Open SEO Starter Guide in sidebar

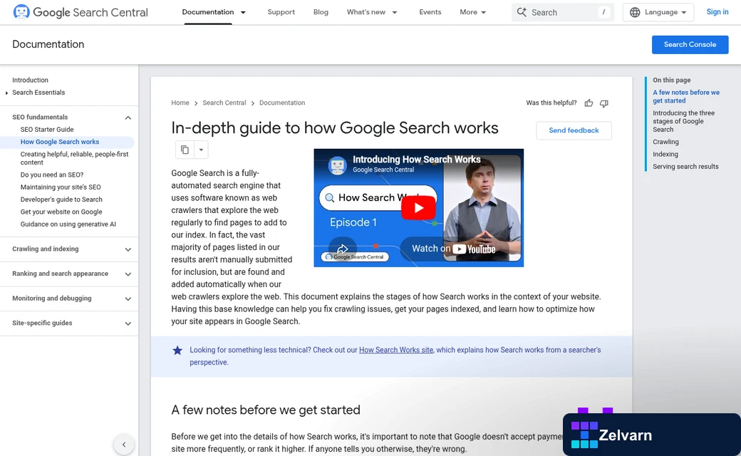(x=47, y=130)
